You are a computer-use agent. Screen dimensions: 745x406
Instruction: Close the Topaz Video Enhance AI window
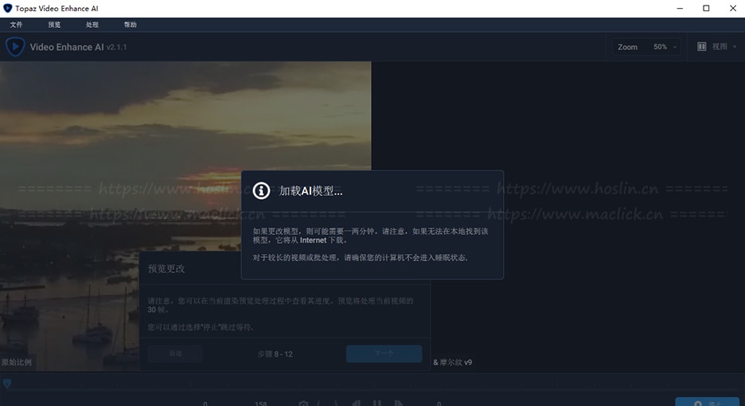(x=732, y=8)
